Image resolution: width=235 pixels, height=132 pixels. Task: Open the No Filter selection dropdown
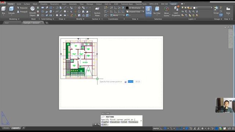click(x=157, y=11)
